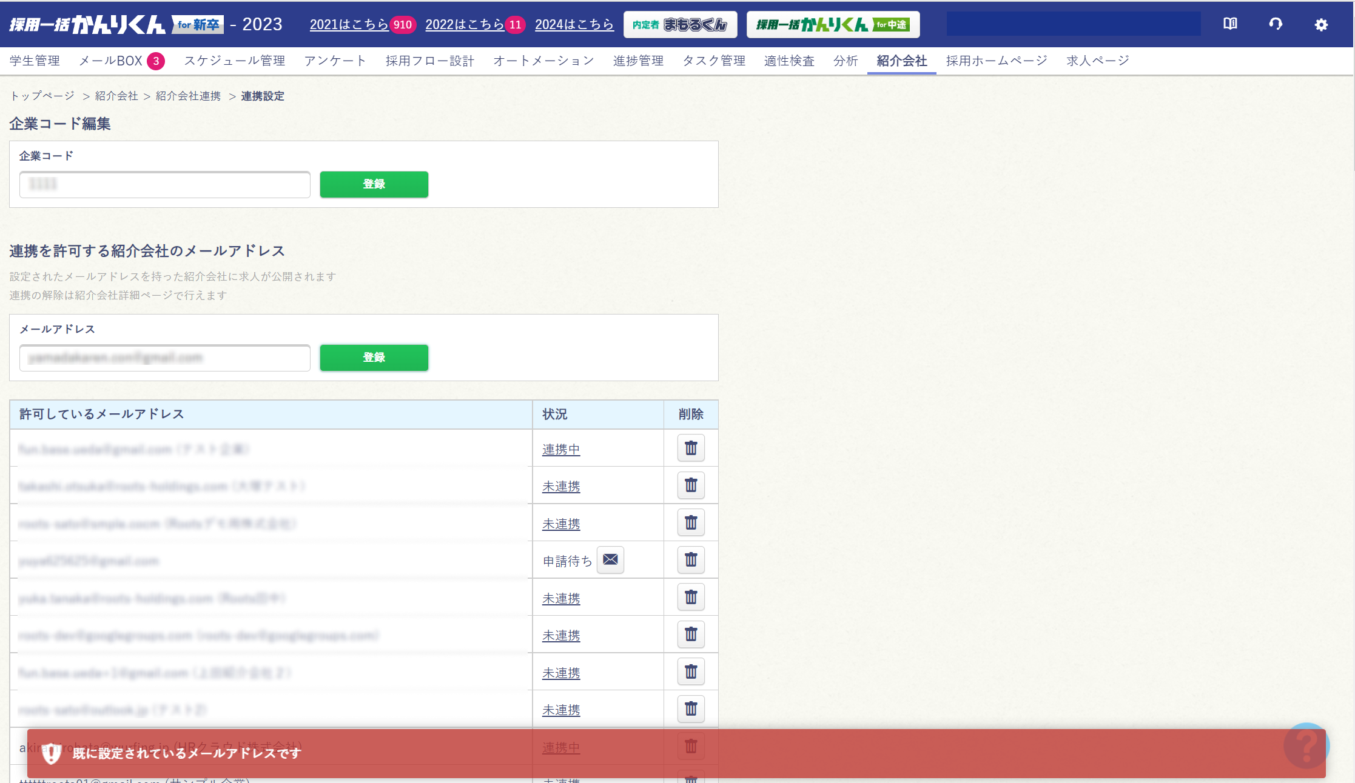This screenshot has height=783, width=1355.
Task: Open the headset support icon
Action: (1276, 24)
